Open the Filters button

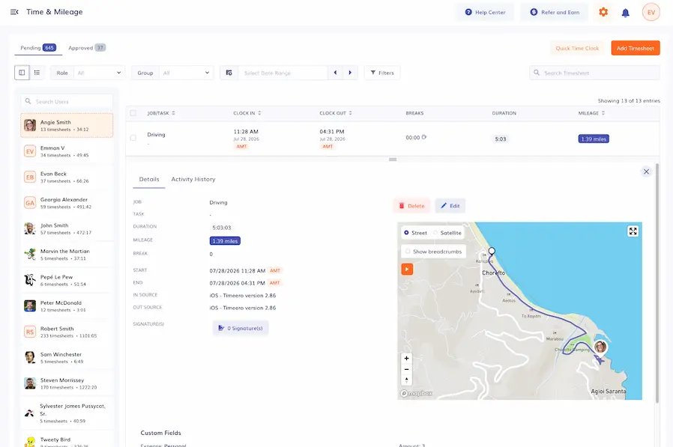[382, 73]
